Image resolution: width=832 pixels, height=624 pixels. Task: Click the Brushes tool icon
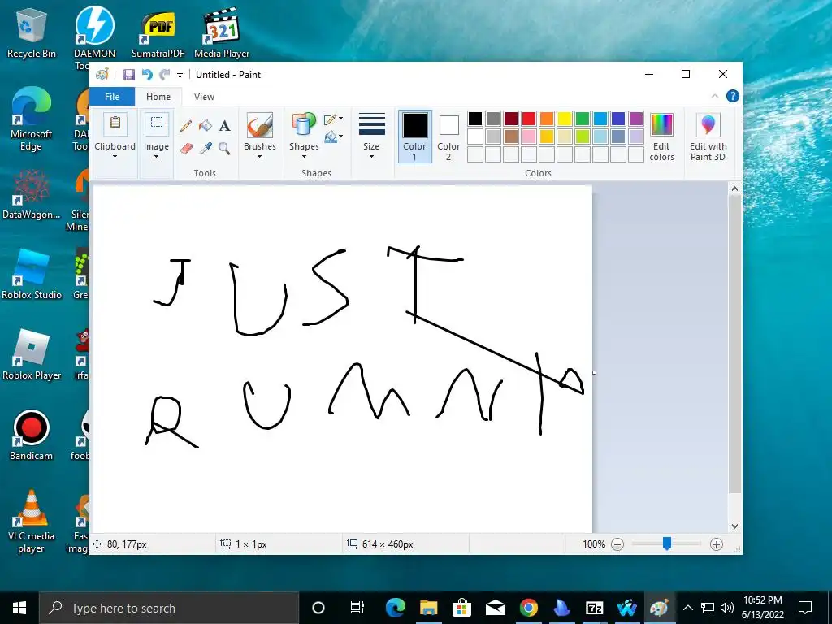(x=260, y=125)
